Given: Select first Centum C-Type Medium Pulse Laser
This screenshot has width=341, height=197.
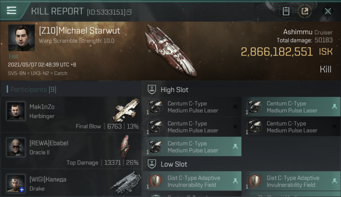Looking at the screenshot, I should (x=192, y=107).
